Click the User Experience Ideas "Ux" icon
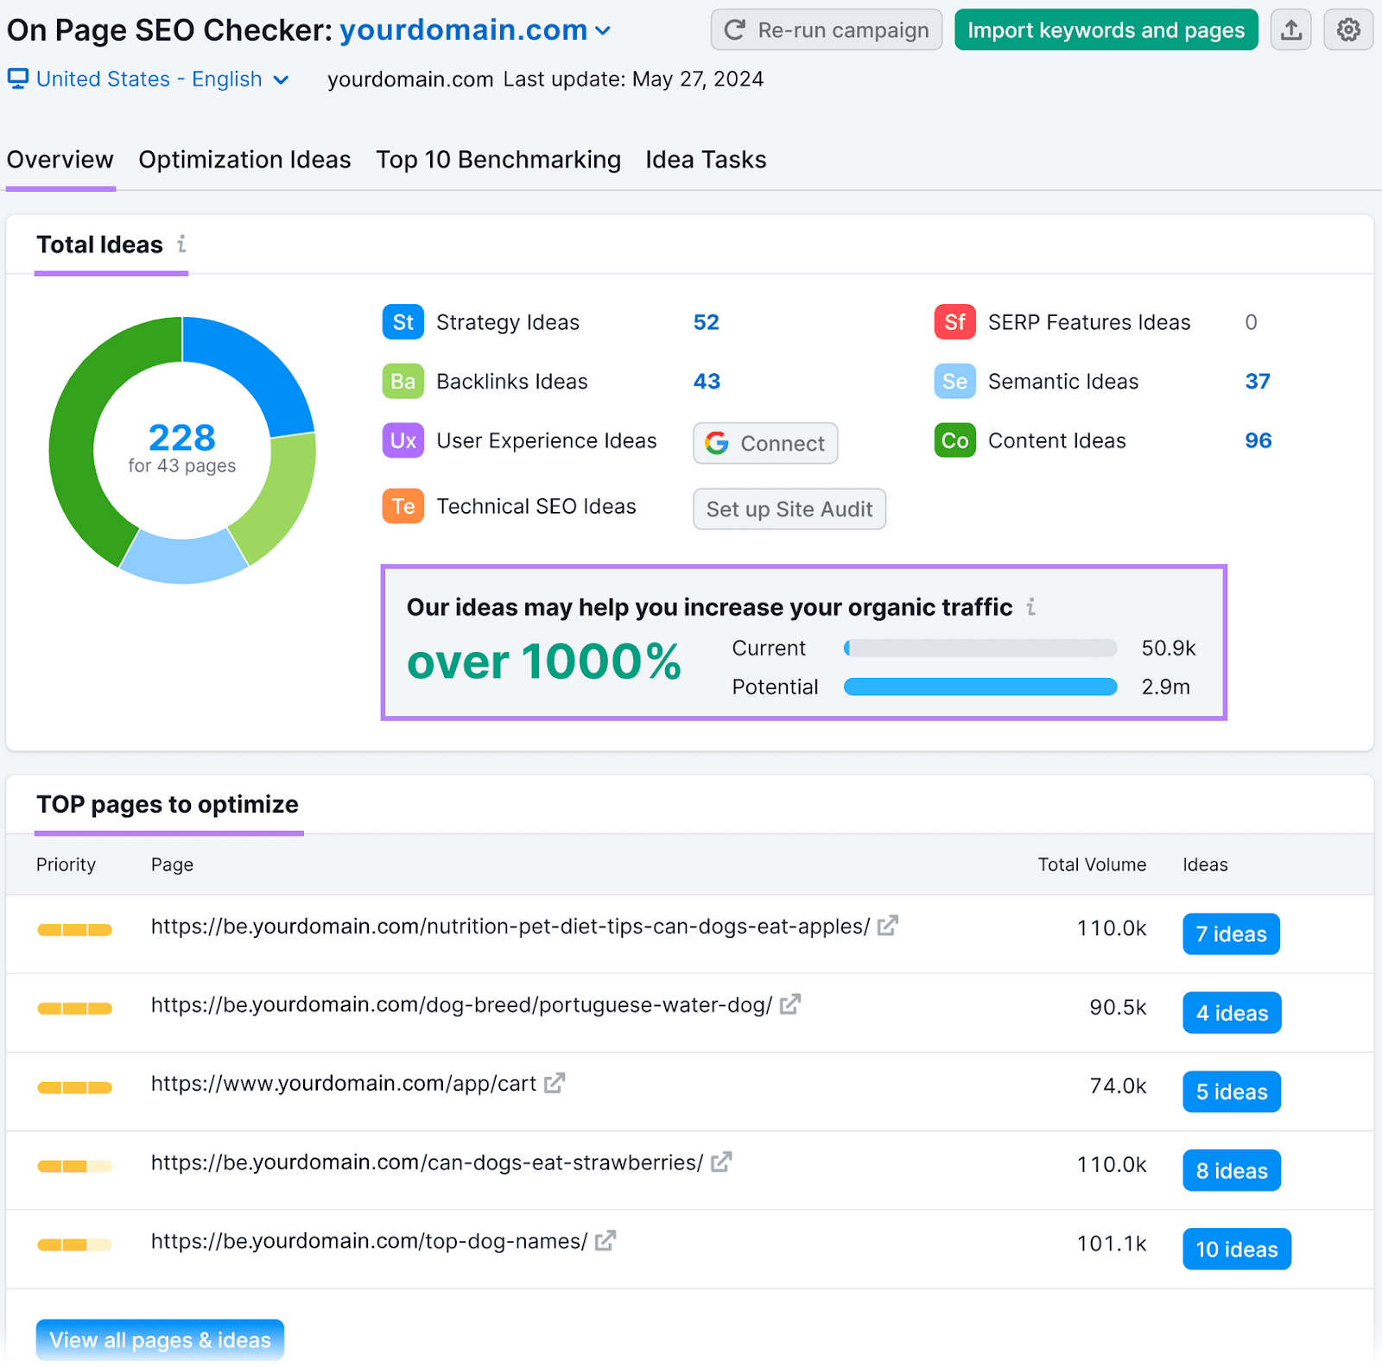 click(403, 440)
